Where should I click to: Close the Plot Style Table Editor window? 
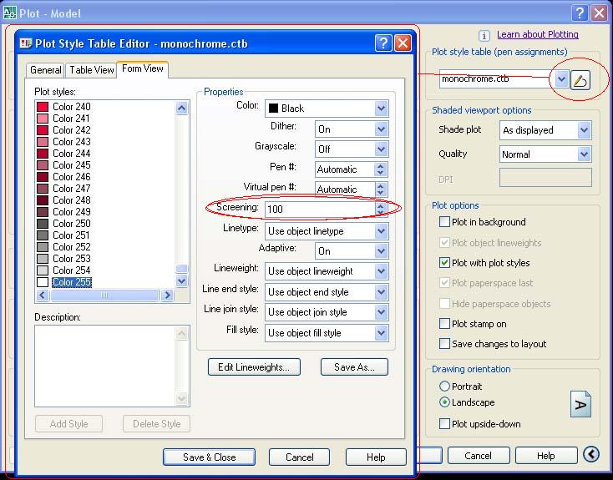click(403, 43)
